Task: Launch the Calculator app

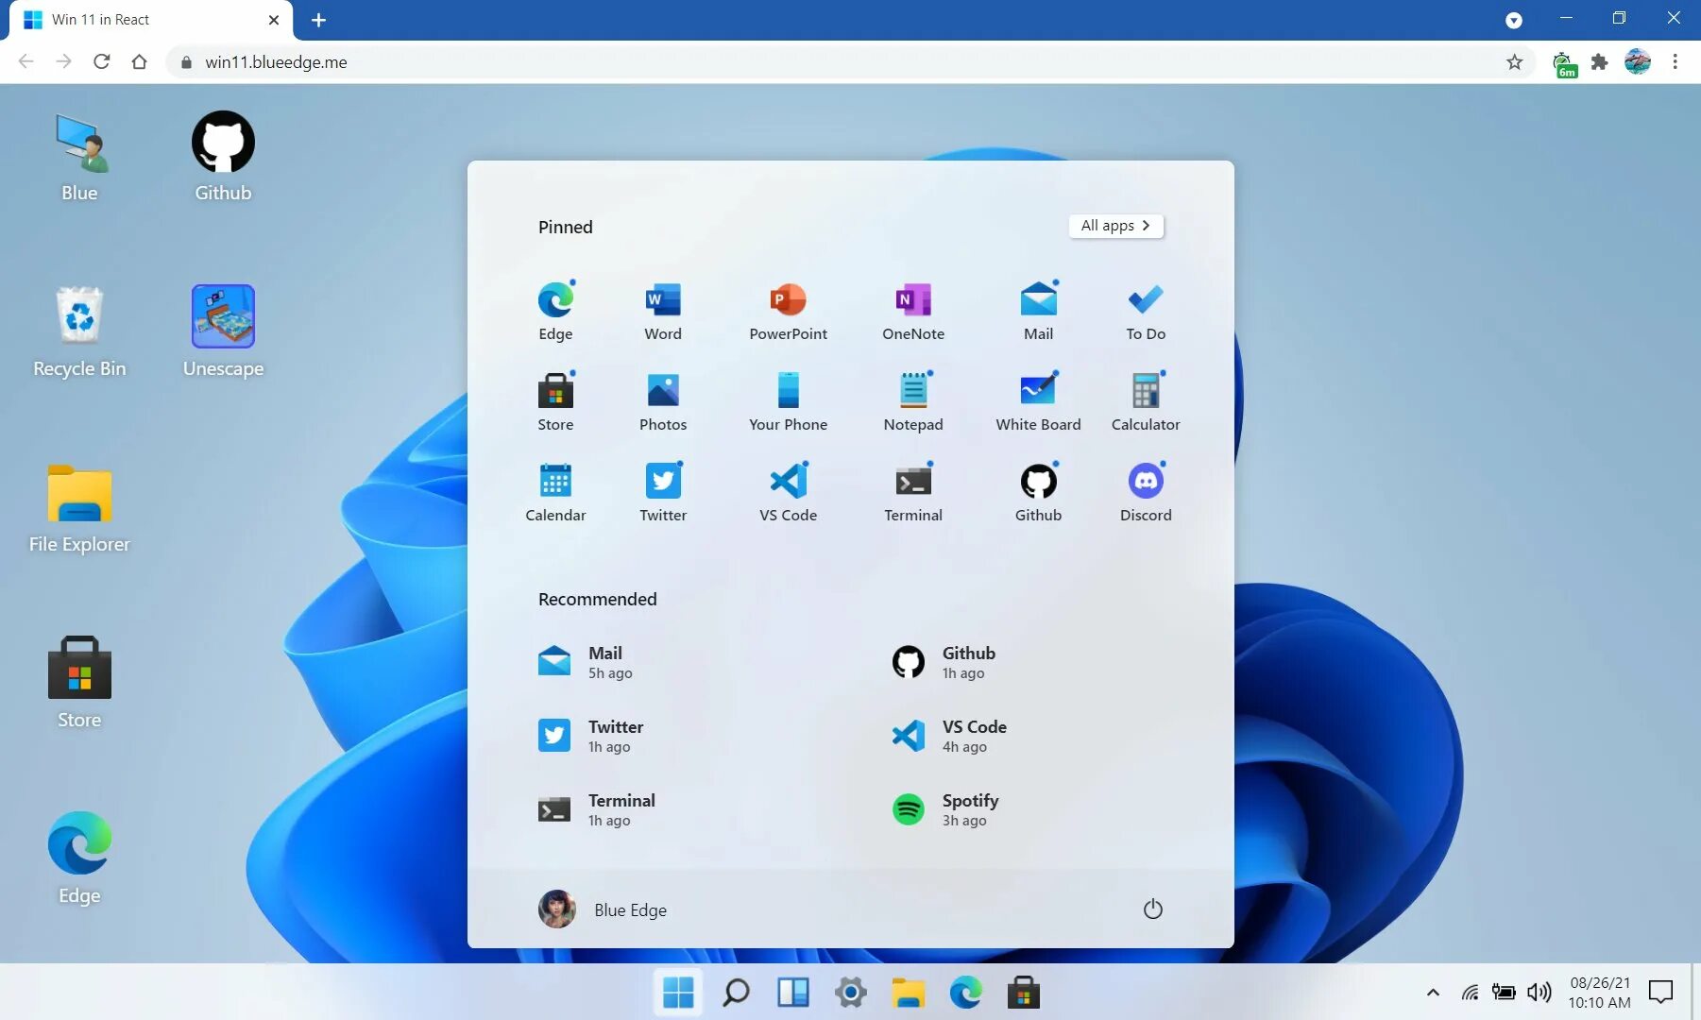Action: (1146, 402)
